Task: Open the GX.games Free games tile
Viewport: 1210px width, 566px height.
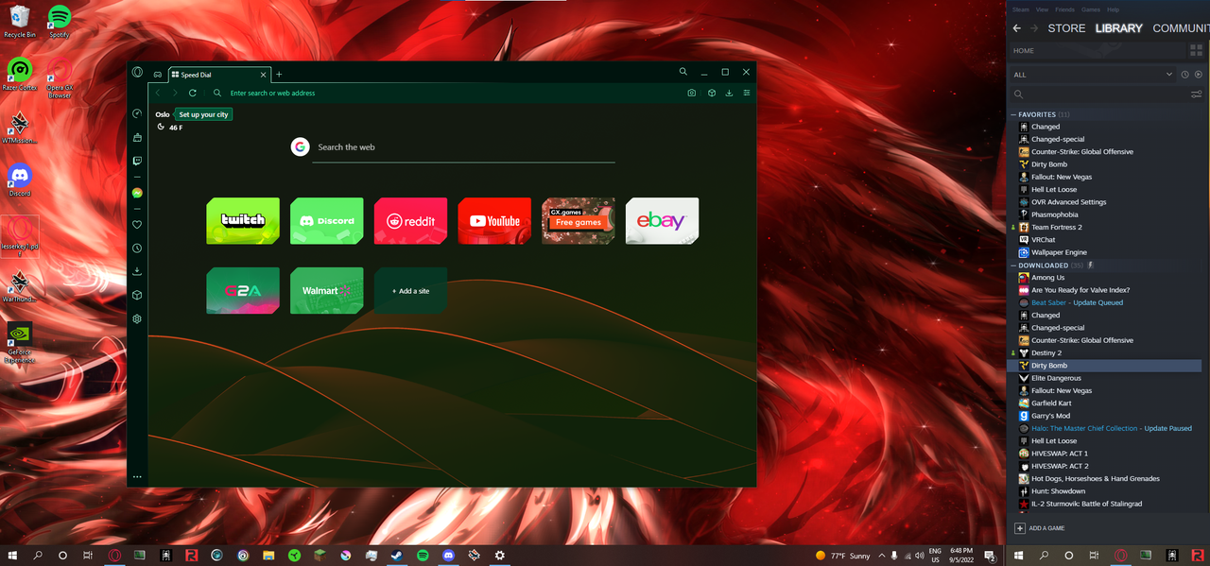Action: pyautogui.click(x=579, y=221)
